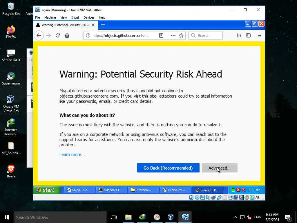Select the Warning: Potential Security Risk tab
297x223 pixels.
pos(66,25)
